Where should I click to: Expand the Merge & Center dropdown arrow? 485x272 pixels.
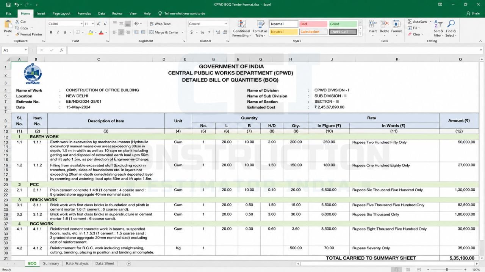click(x=183, y=32)
